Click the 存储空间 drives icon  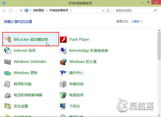[x=63, y=84]
